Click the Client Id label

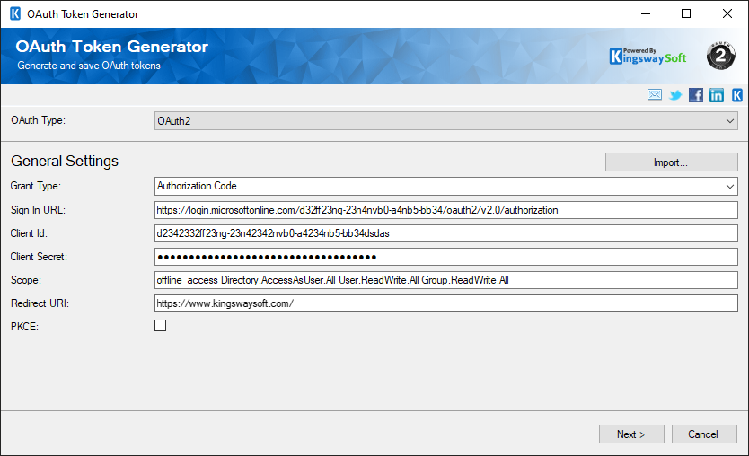(x=29, y=233)
